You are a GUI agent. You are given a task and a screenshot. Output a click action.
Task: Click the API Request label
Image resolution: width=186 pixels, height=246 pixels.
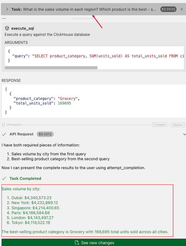pos(21,134)
